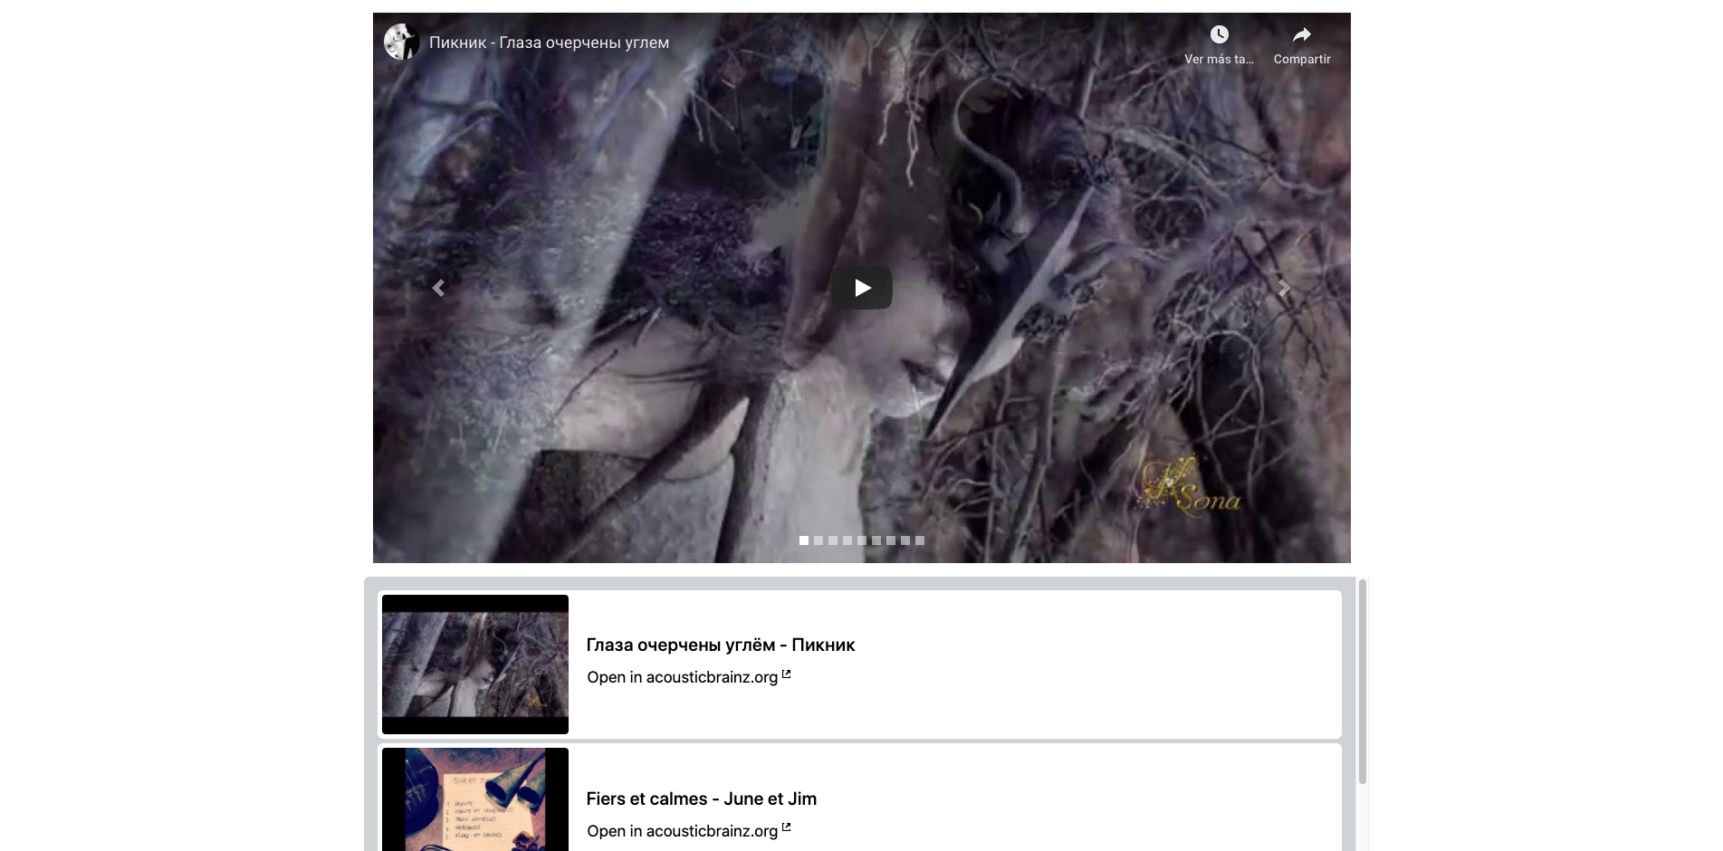Click the Ver más tarde clock icon
The height and width of the screenshot is (851, 1723).
tap(1219, 35)
